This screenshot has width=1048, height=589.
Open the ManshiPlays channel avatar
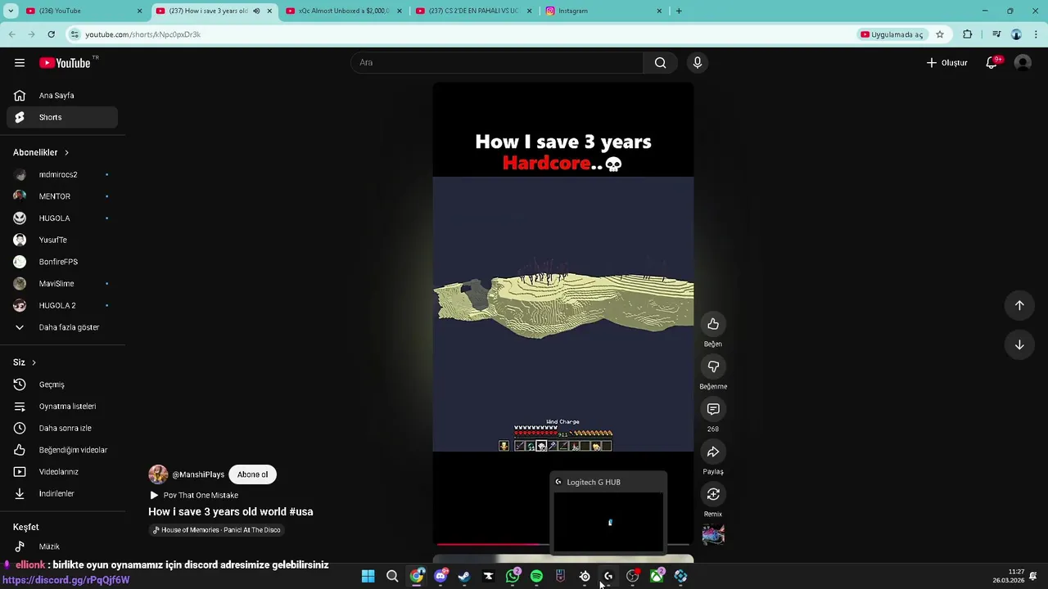coord(158,474)
